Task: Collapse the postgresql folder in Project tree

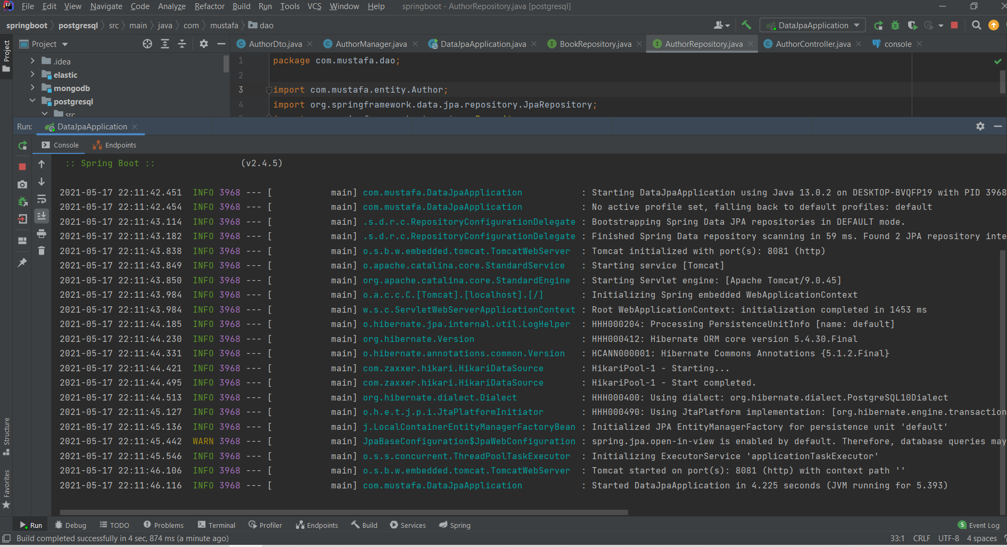Action: [32, 101]
